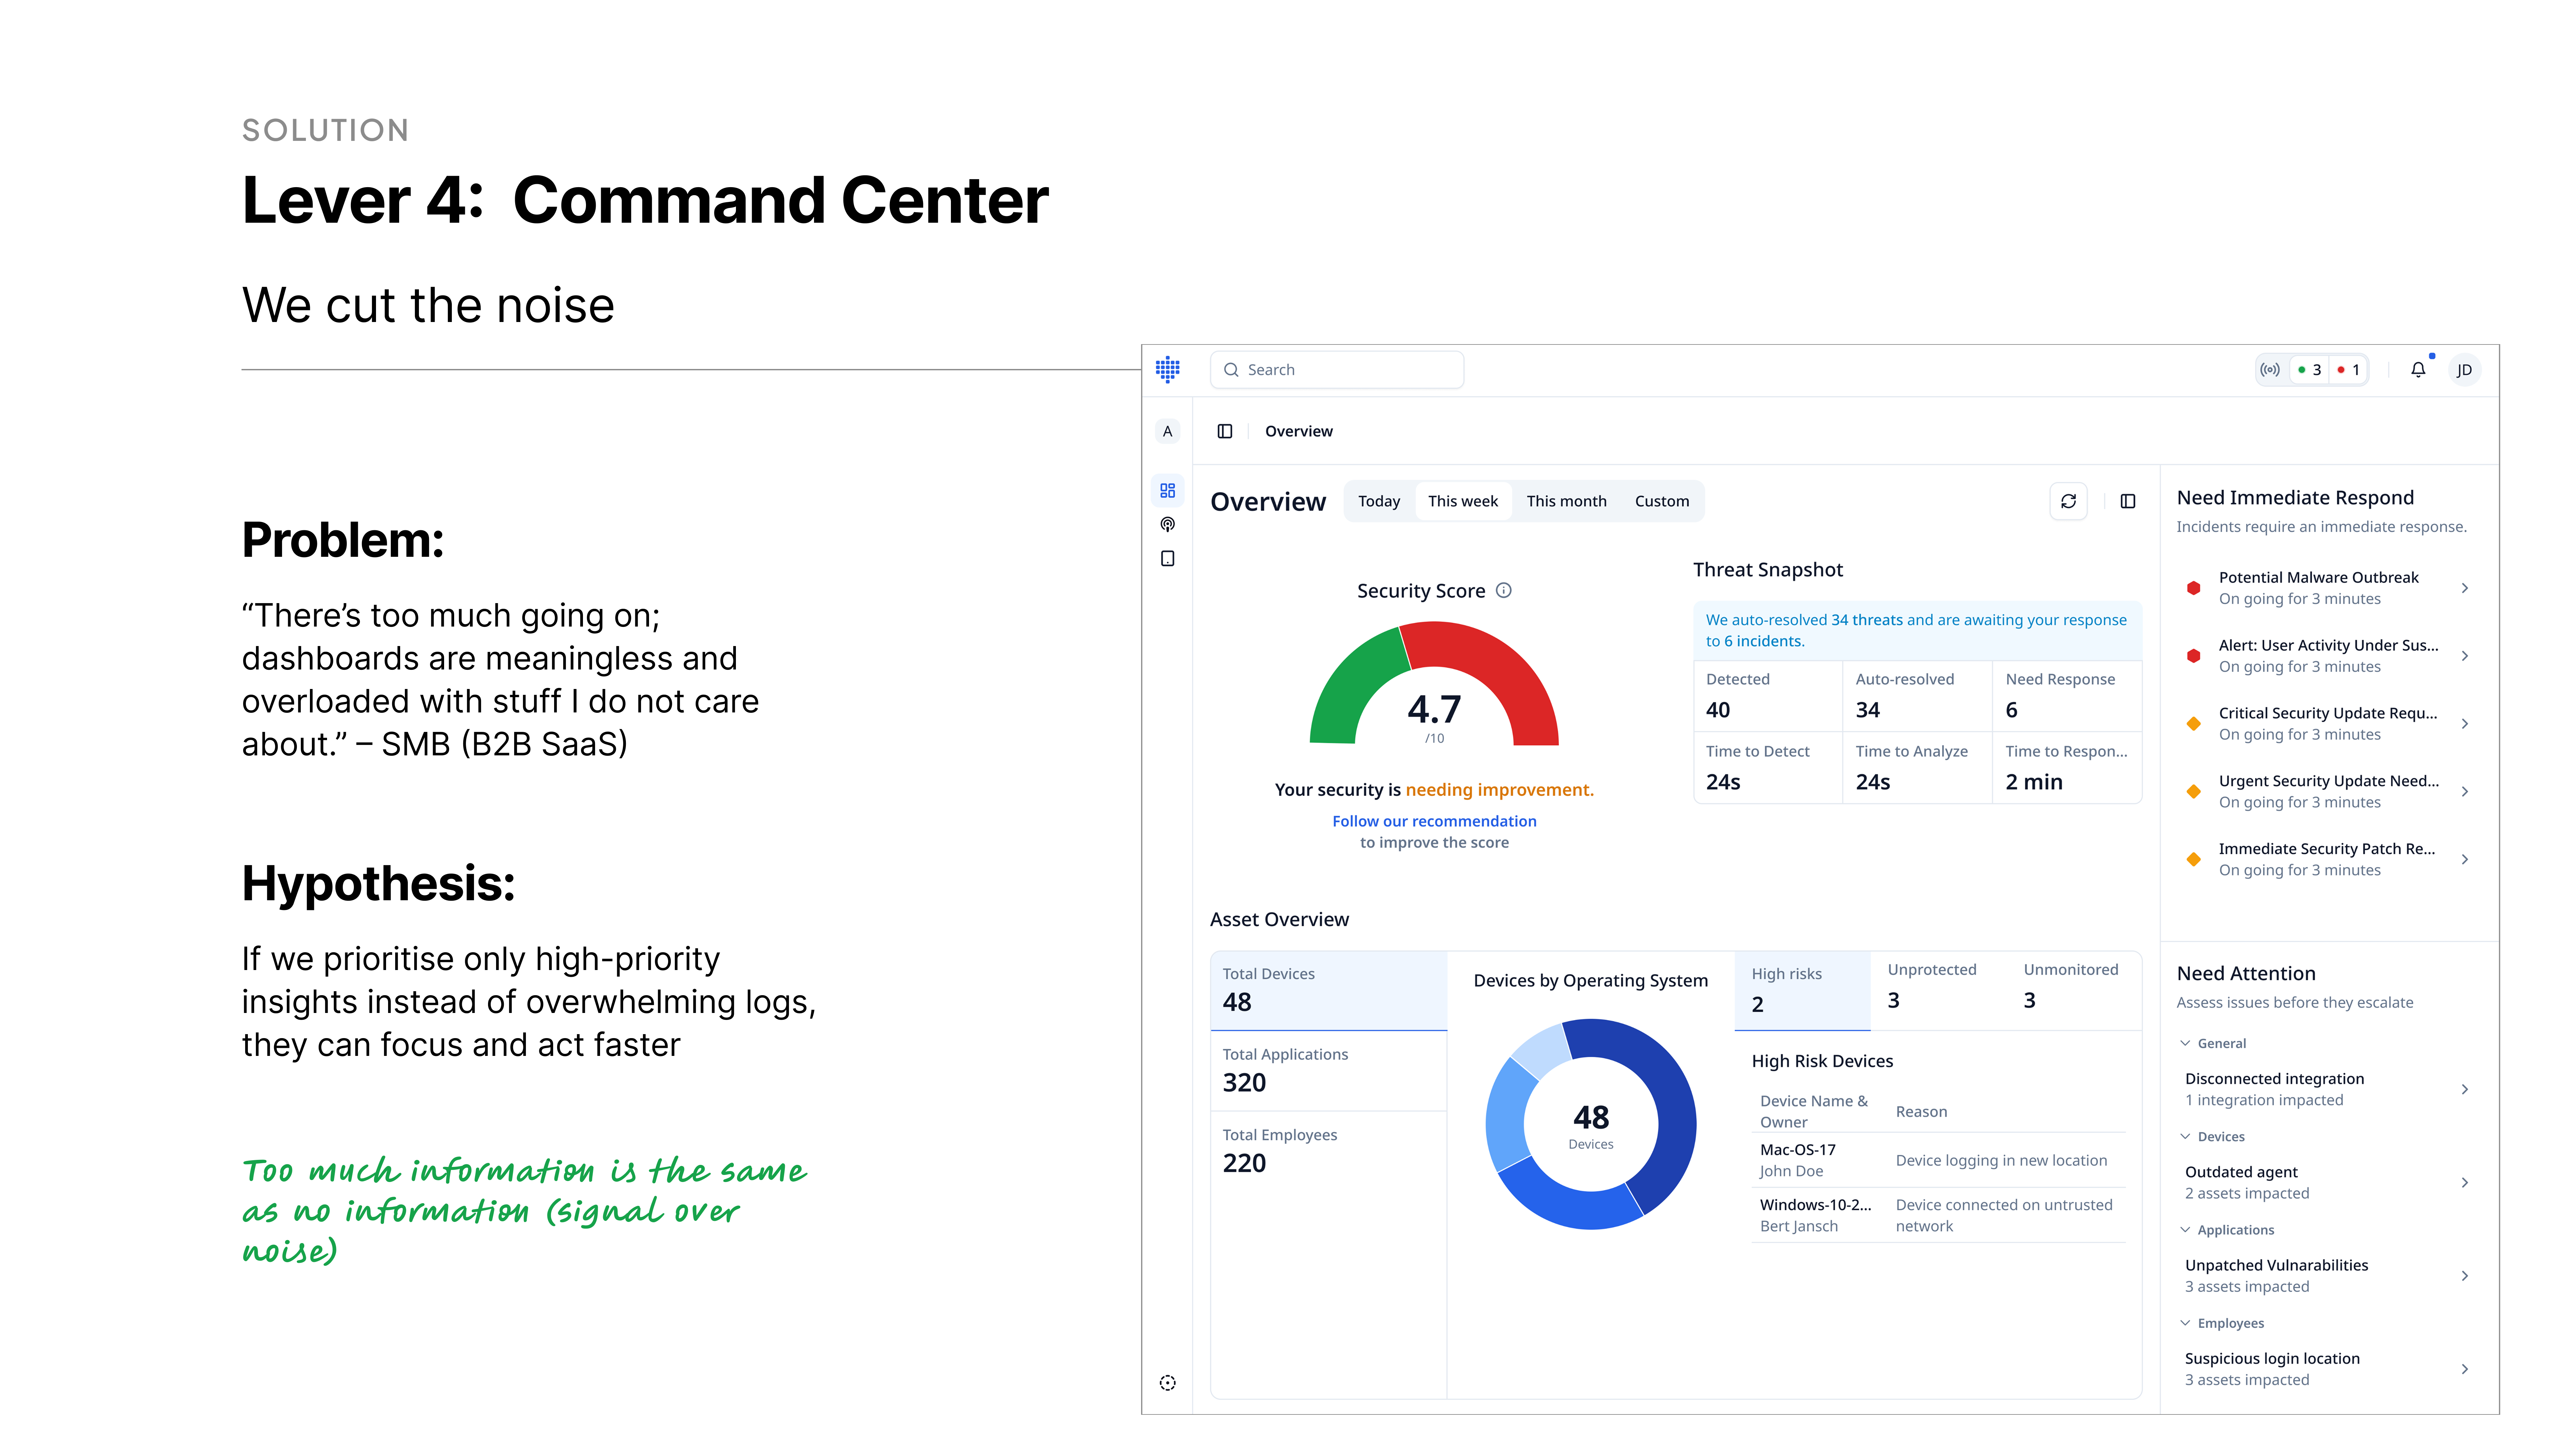Click Follow our recommendation link

point(1434,821)
